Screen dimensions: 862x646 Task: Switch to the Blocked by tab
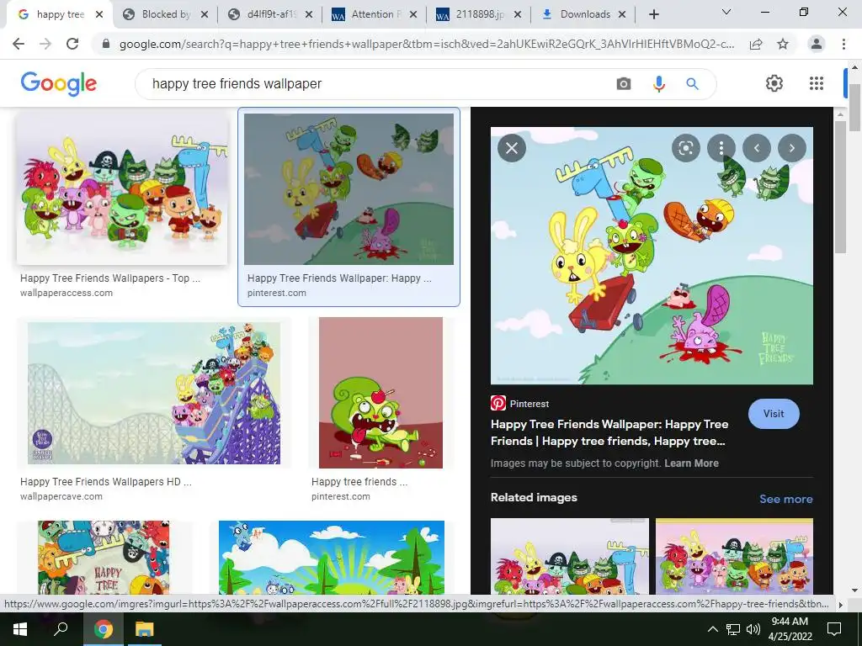(165, 15)
